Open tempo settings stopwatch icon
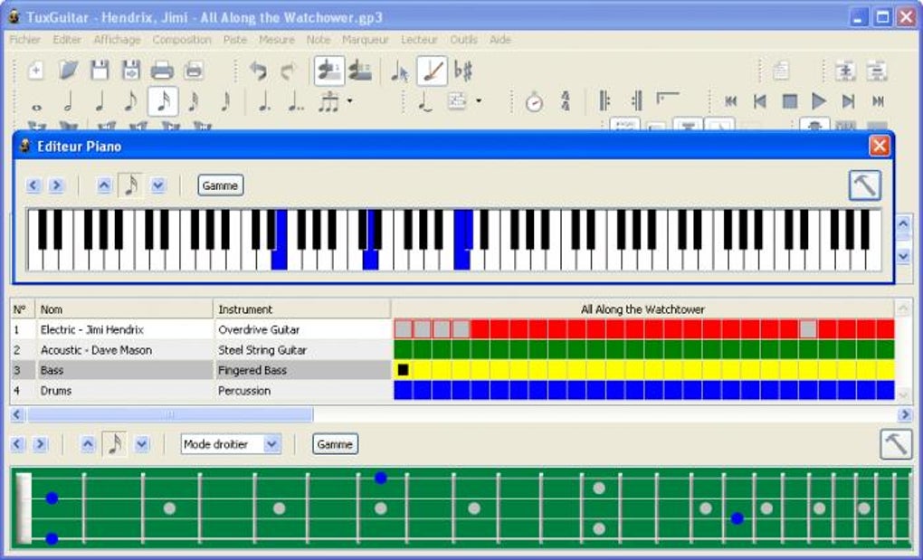 [x=534, y=101]
